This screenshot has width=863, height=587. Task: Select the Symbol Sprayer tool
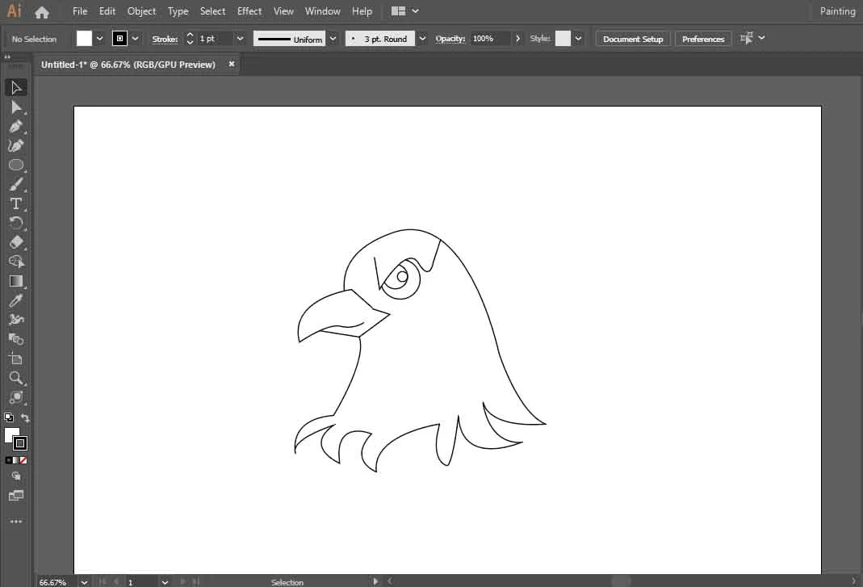16,320
